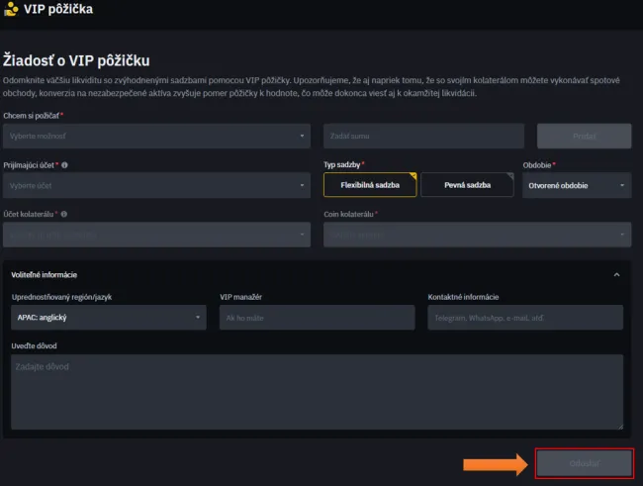
Task: Click the orange arrow pointing to Odoslať
Action: click(495, 463)
